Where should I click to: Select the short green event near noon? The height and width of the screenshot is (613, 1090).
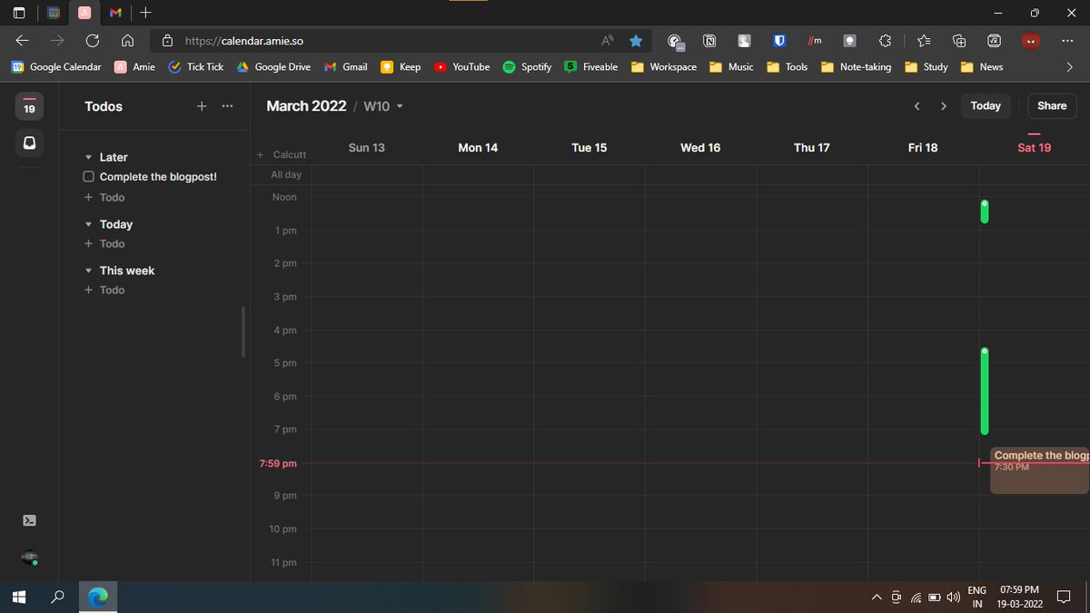(x=985, y=212)
